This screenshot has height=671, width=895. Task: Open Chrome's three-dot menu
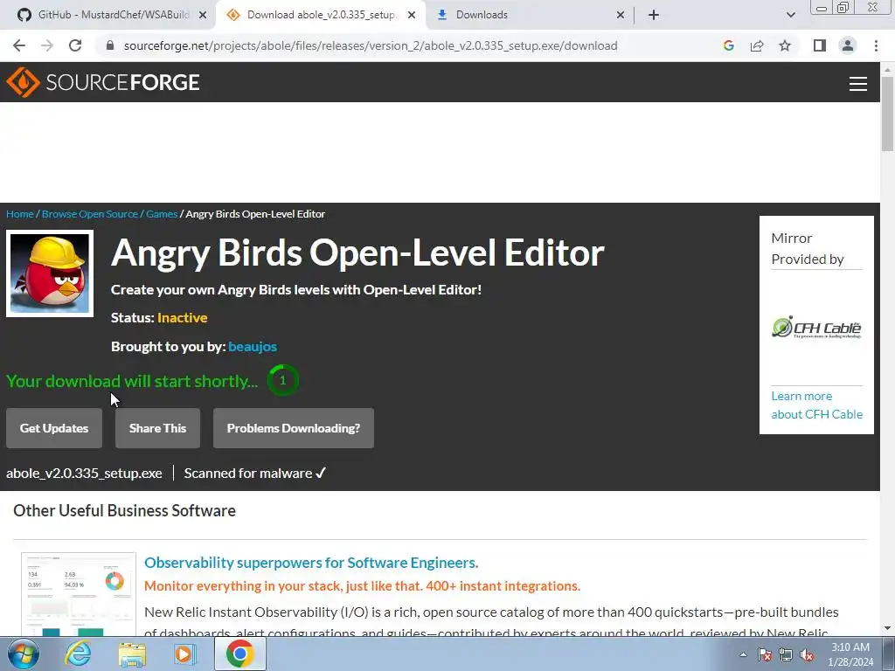coord(876,45)
